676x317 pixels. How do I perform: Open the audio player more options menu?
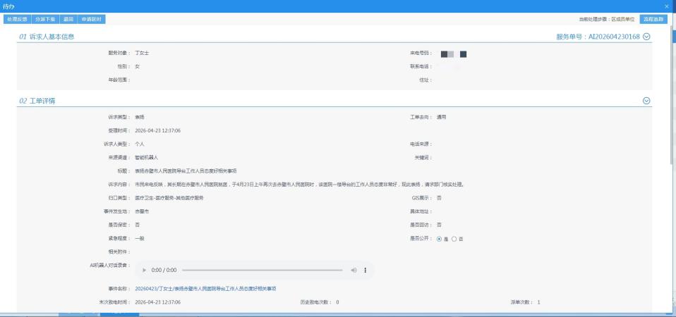(x=365, y=270)
